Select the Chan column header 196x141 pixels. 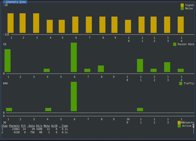(x=5, y=126)
